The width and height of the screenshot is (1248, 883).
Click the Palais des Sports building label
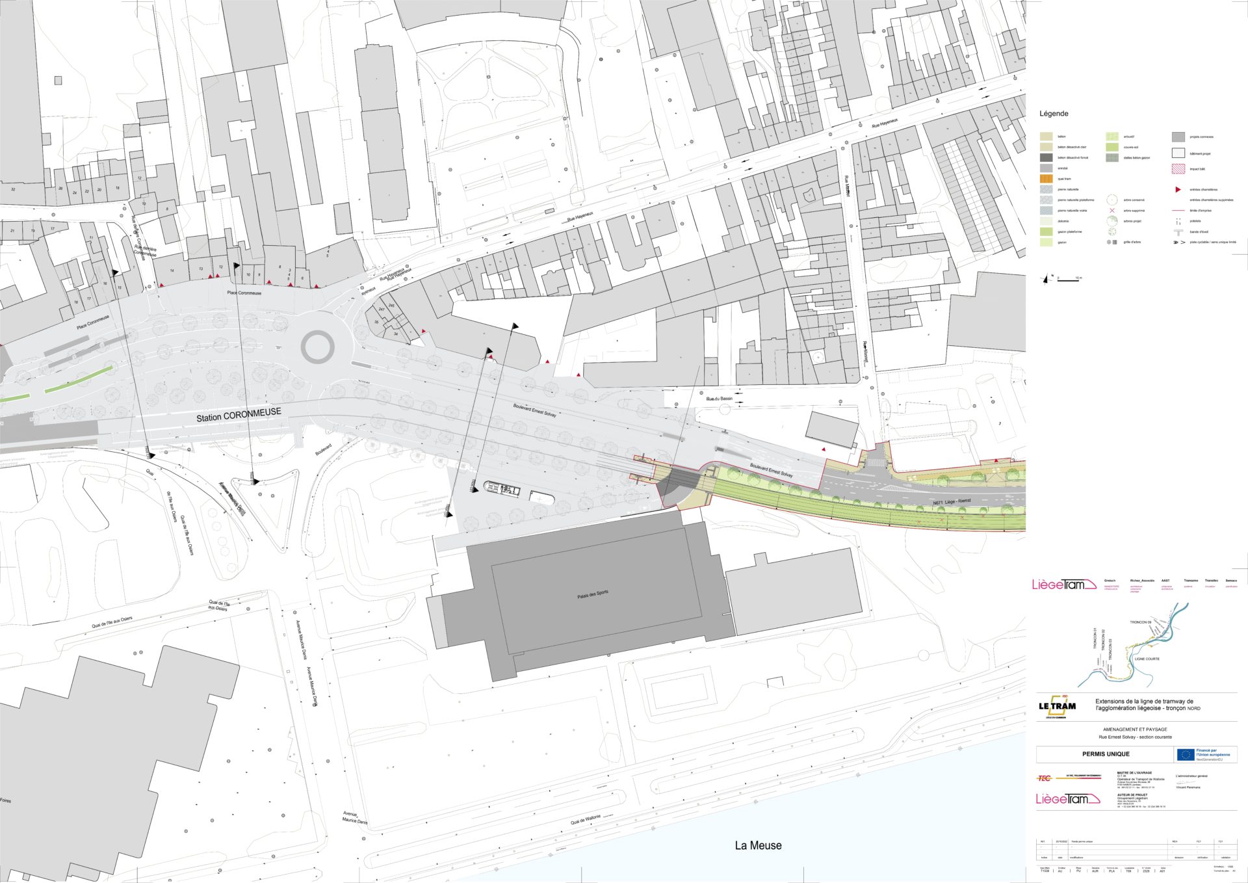593,594
